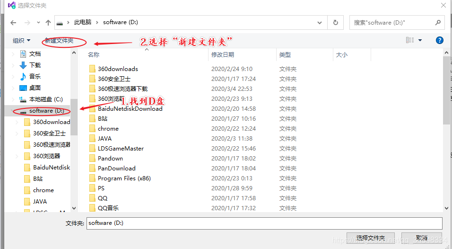
Task: Expand the 下载 tree node
Action: [x=13, y=65]
